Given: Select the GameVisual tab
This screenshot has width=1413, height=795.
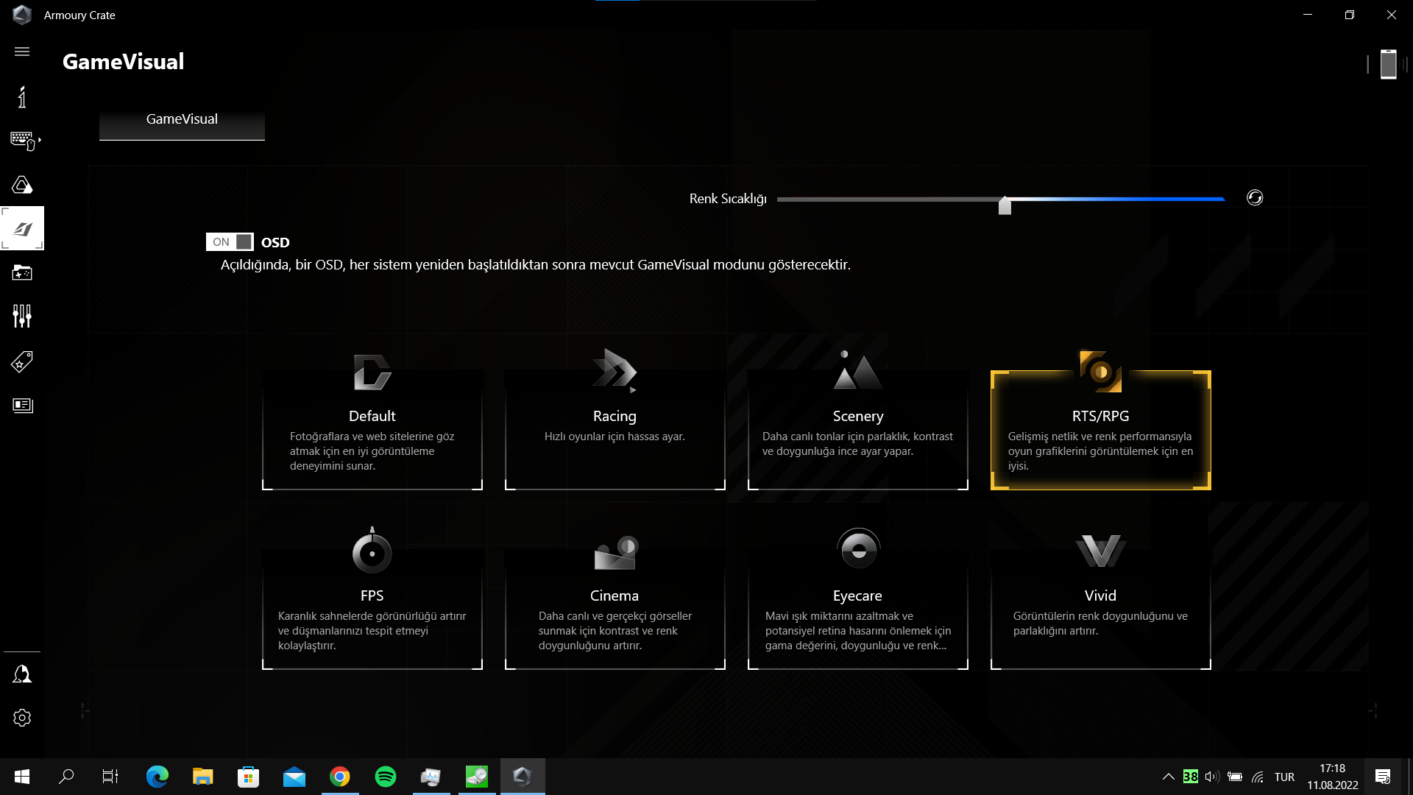Looking at the screenshot, I should tap(182, 120).
